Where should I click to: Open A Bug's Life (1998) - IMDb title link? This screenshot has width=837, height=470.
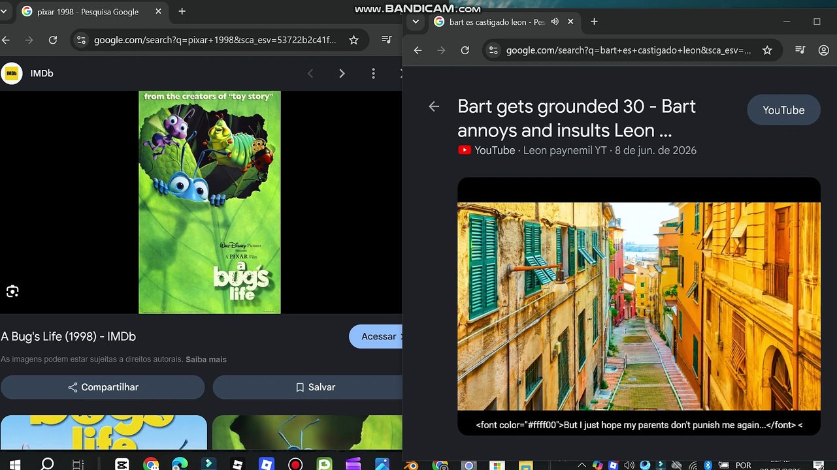(x=69, y=337)
